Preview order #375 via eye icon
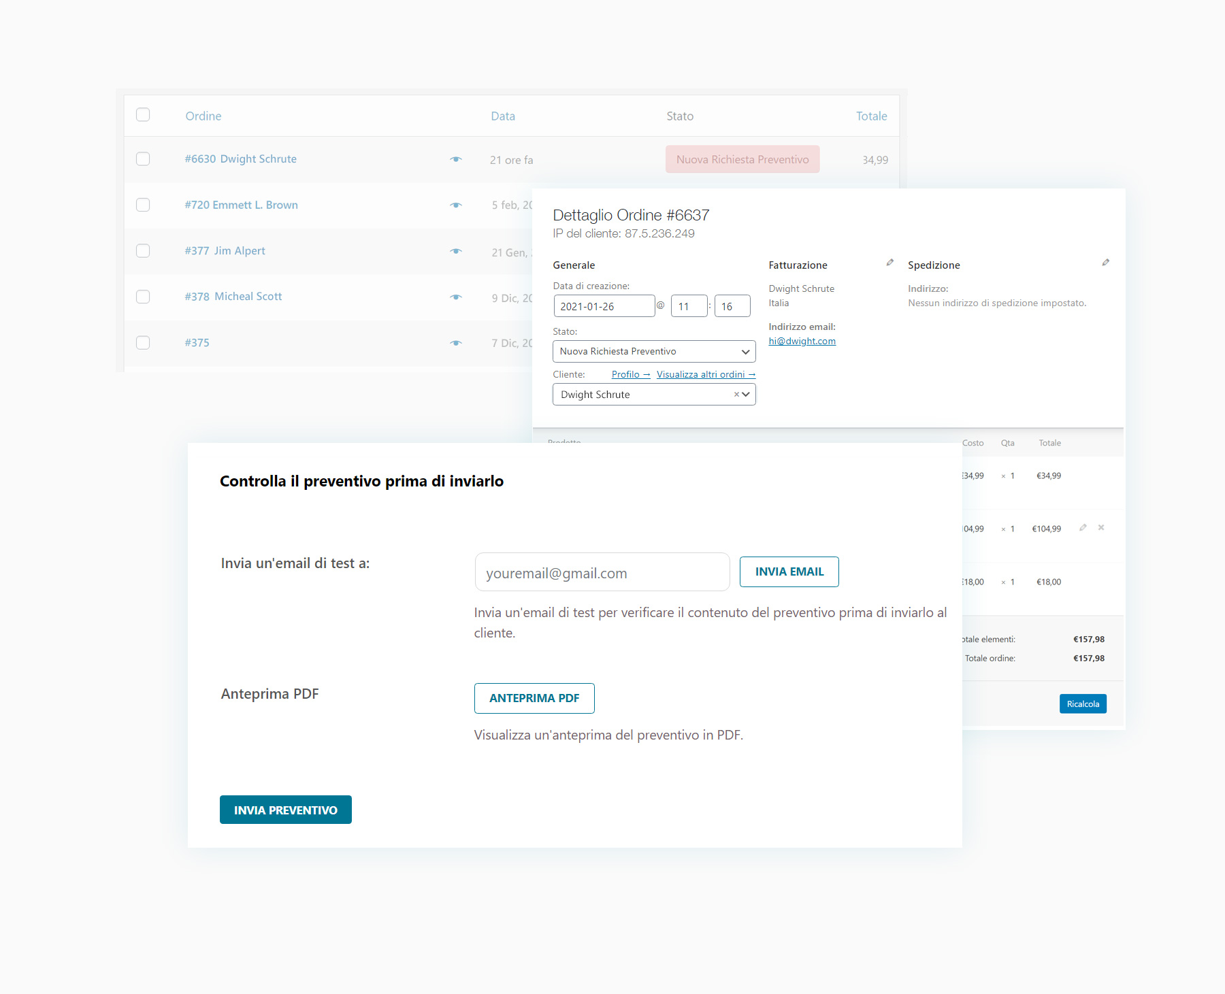1225x994 pixels. point(456,343)
